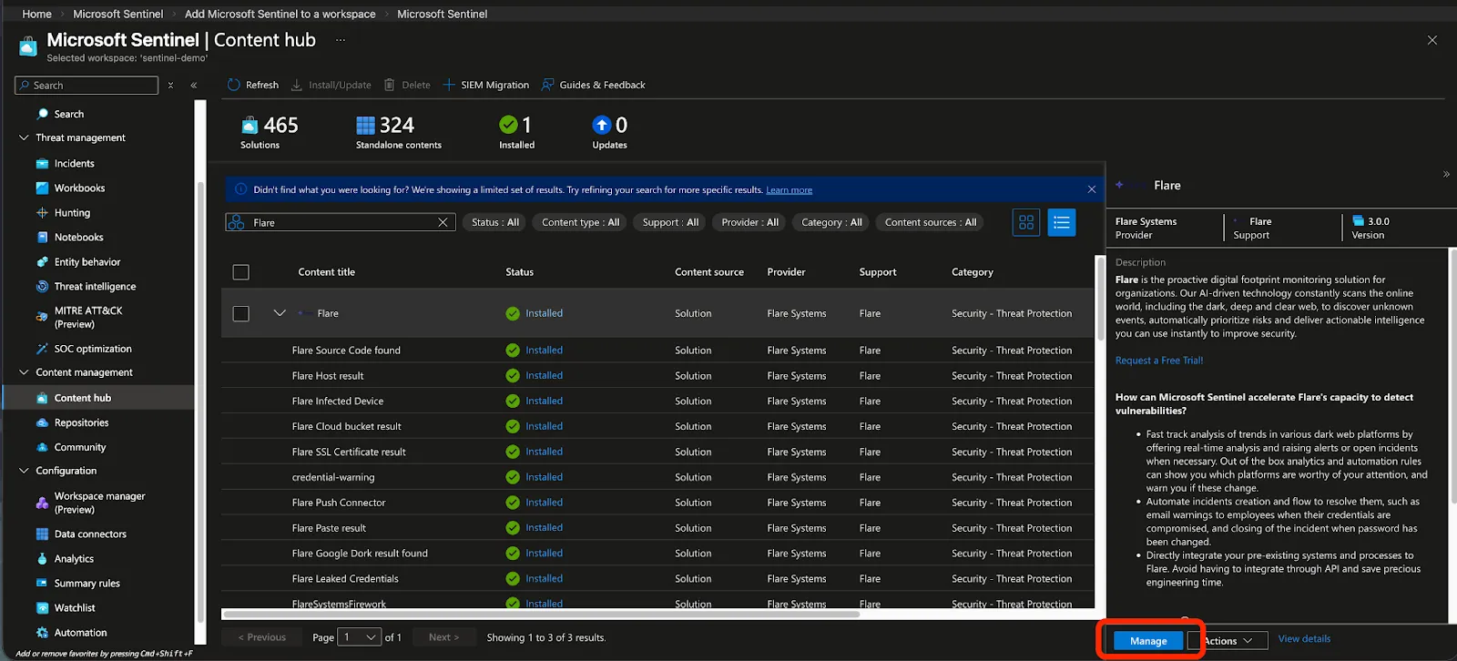
Task: Open the Provider filter
Action: pos(749,222)
